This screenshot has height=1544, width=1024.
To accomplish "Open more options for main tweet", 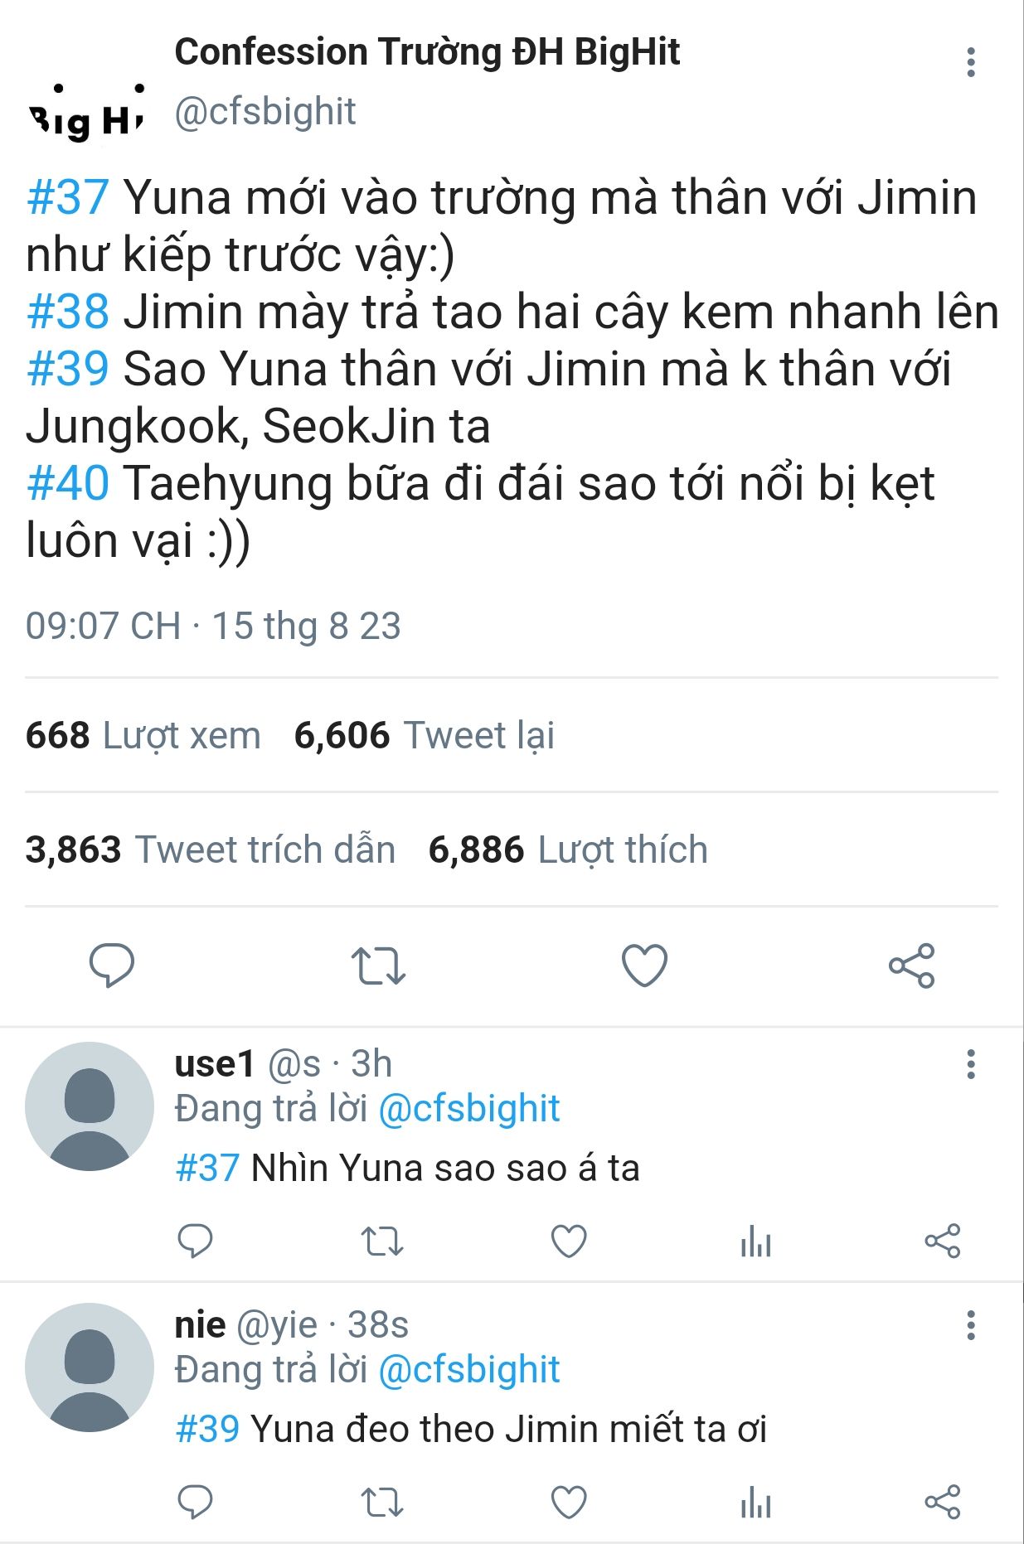I will [970, 62].
